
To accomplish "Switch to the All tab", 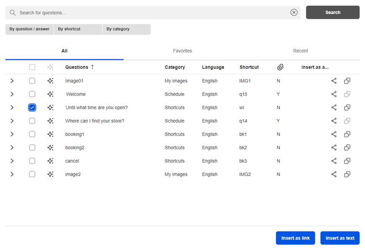I will click(x=64, y=51).
